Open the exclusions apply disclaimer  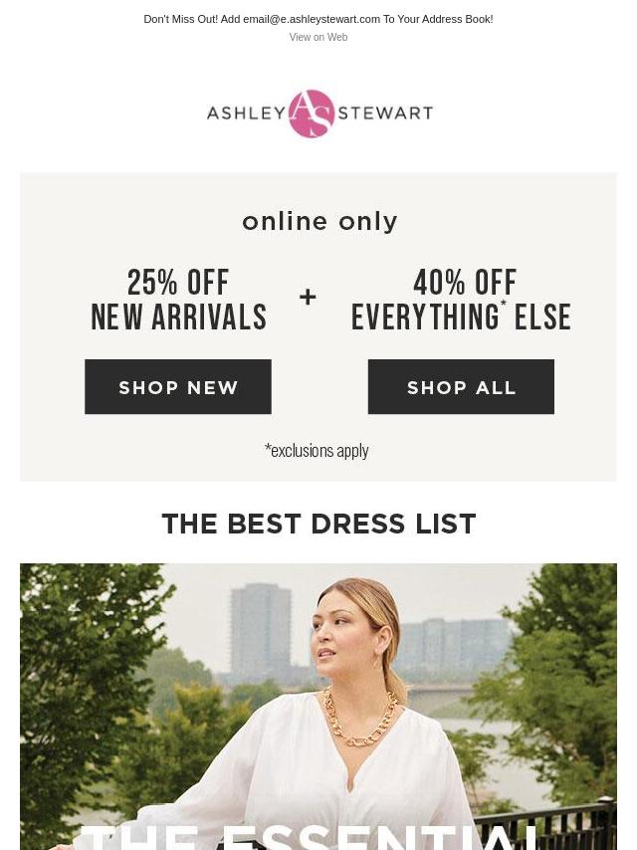pyautogui.click(x=317, y=451)
